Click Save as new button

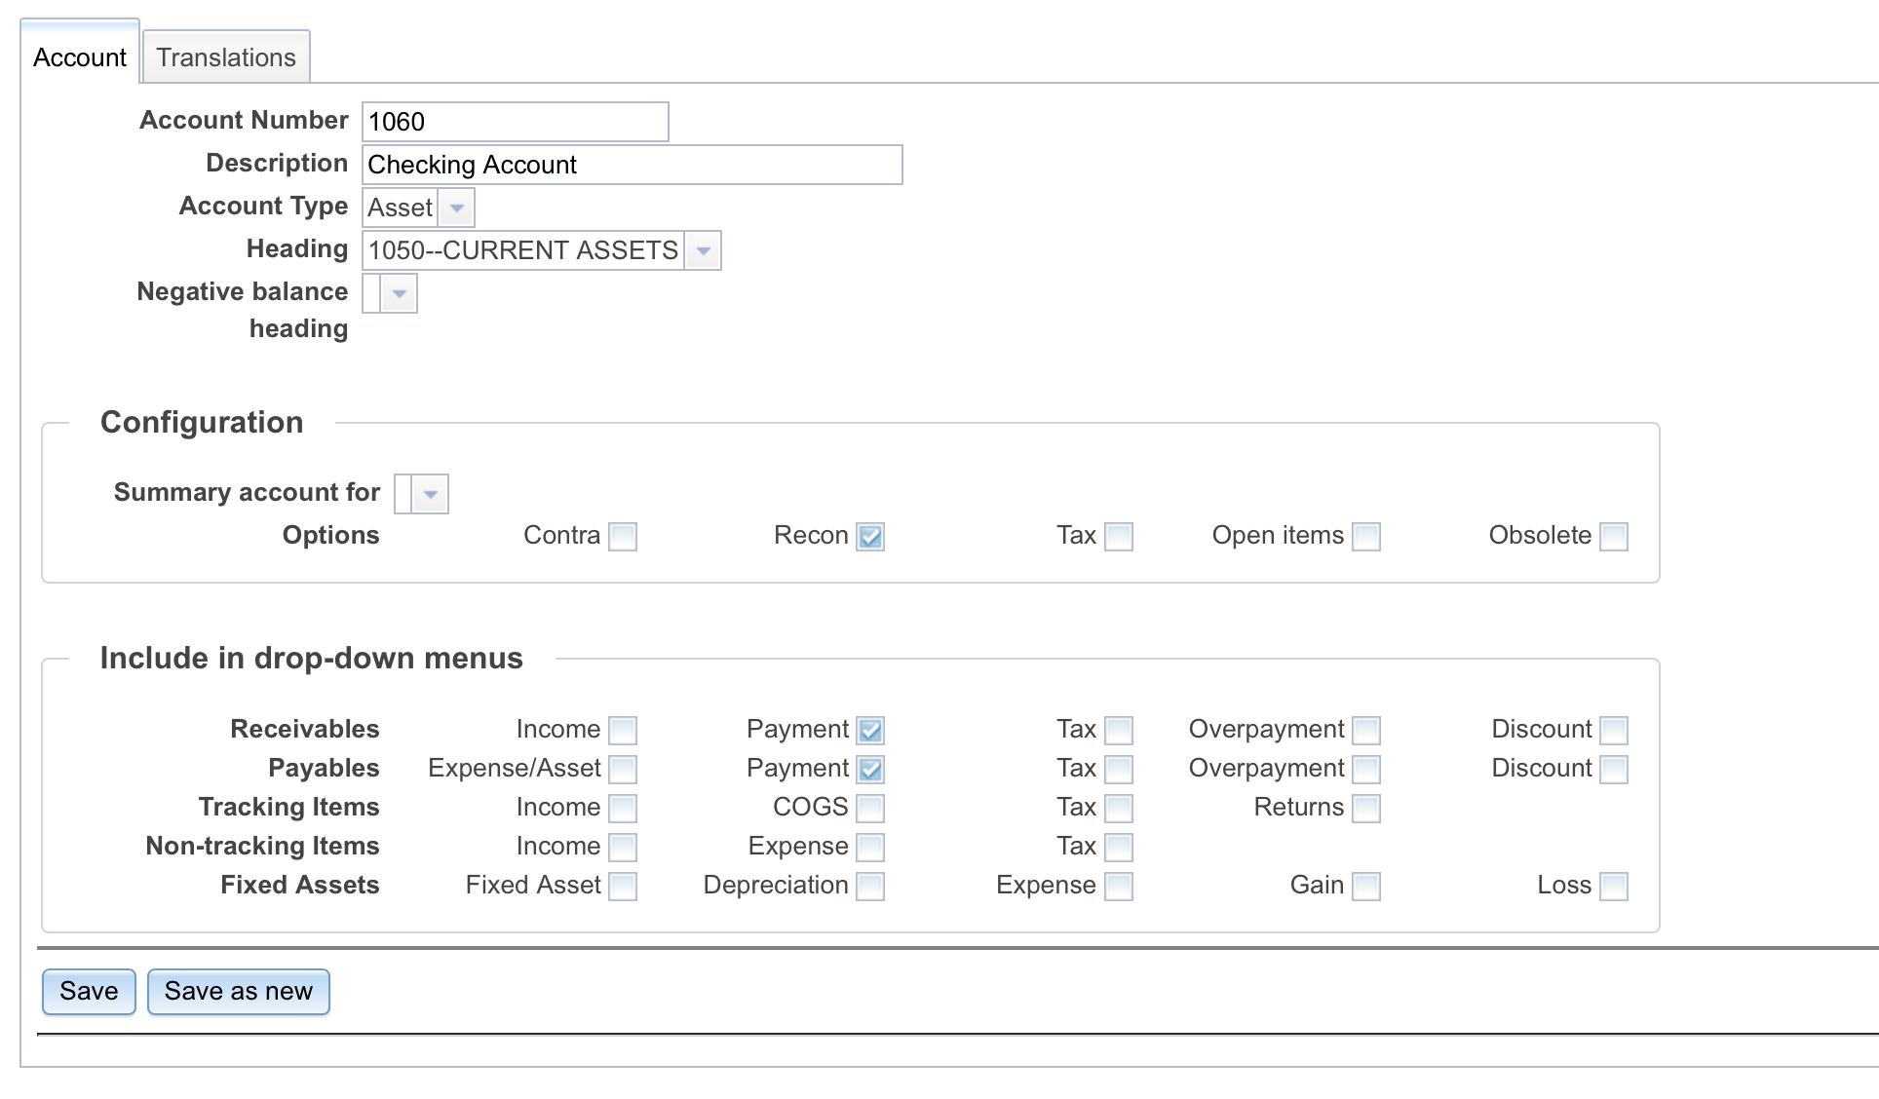pos(239,991)
